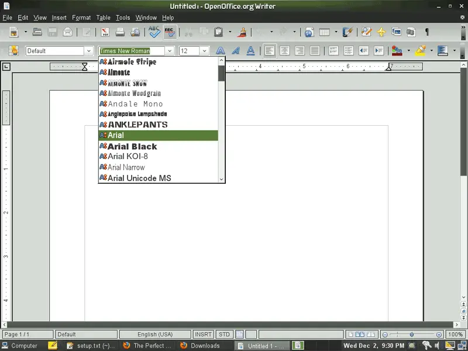Click the Paste clipboard icon
468x351 pixels.
pos(218,32)
